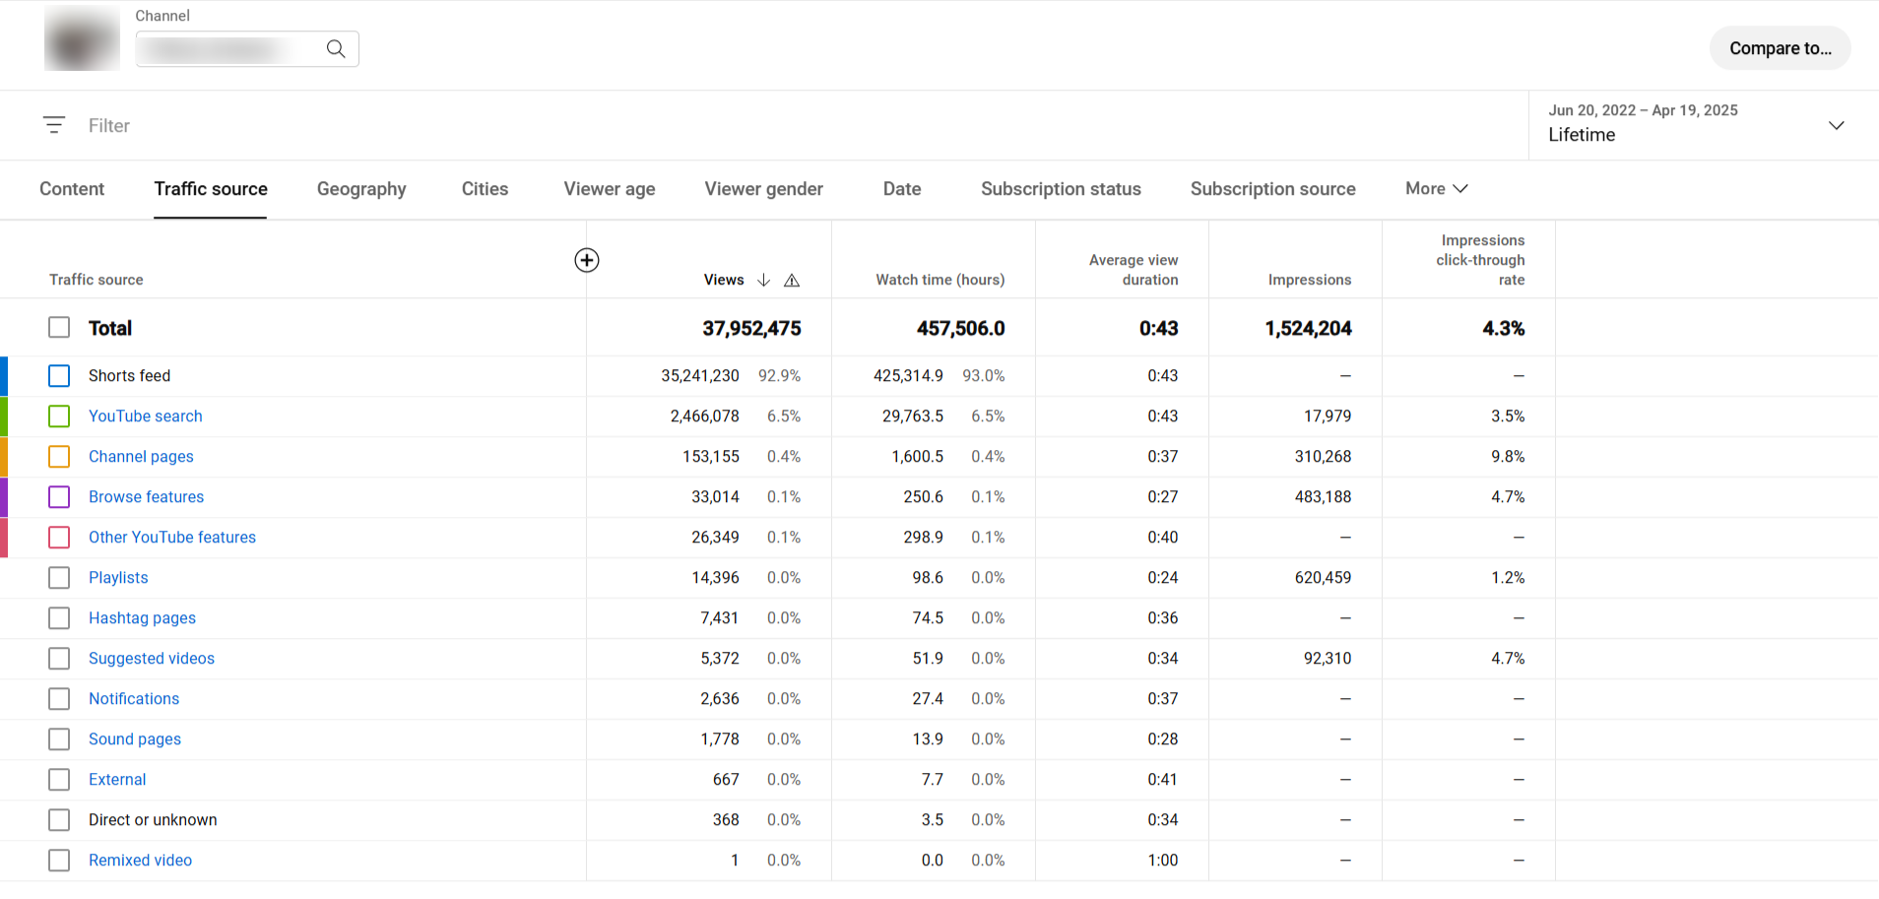Toggle the Total row checkbox
The image size is (1879, 899).
point(59,327)
